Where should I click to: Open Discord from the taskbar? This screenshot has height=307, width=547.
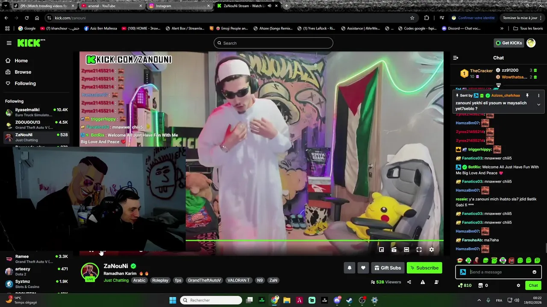click(x=337, y=300)
